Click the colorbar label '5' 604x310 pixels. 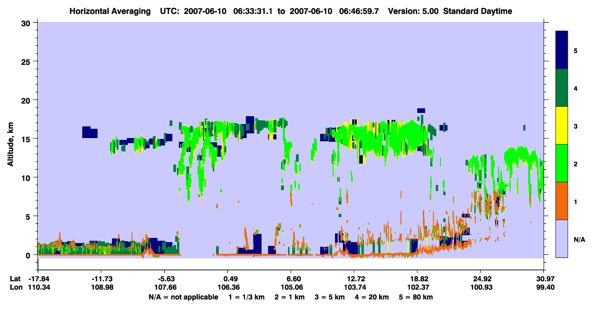tap(575, 50)
